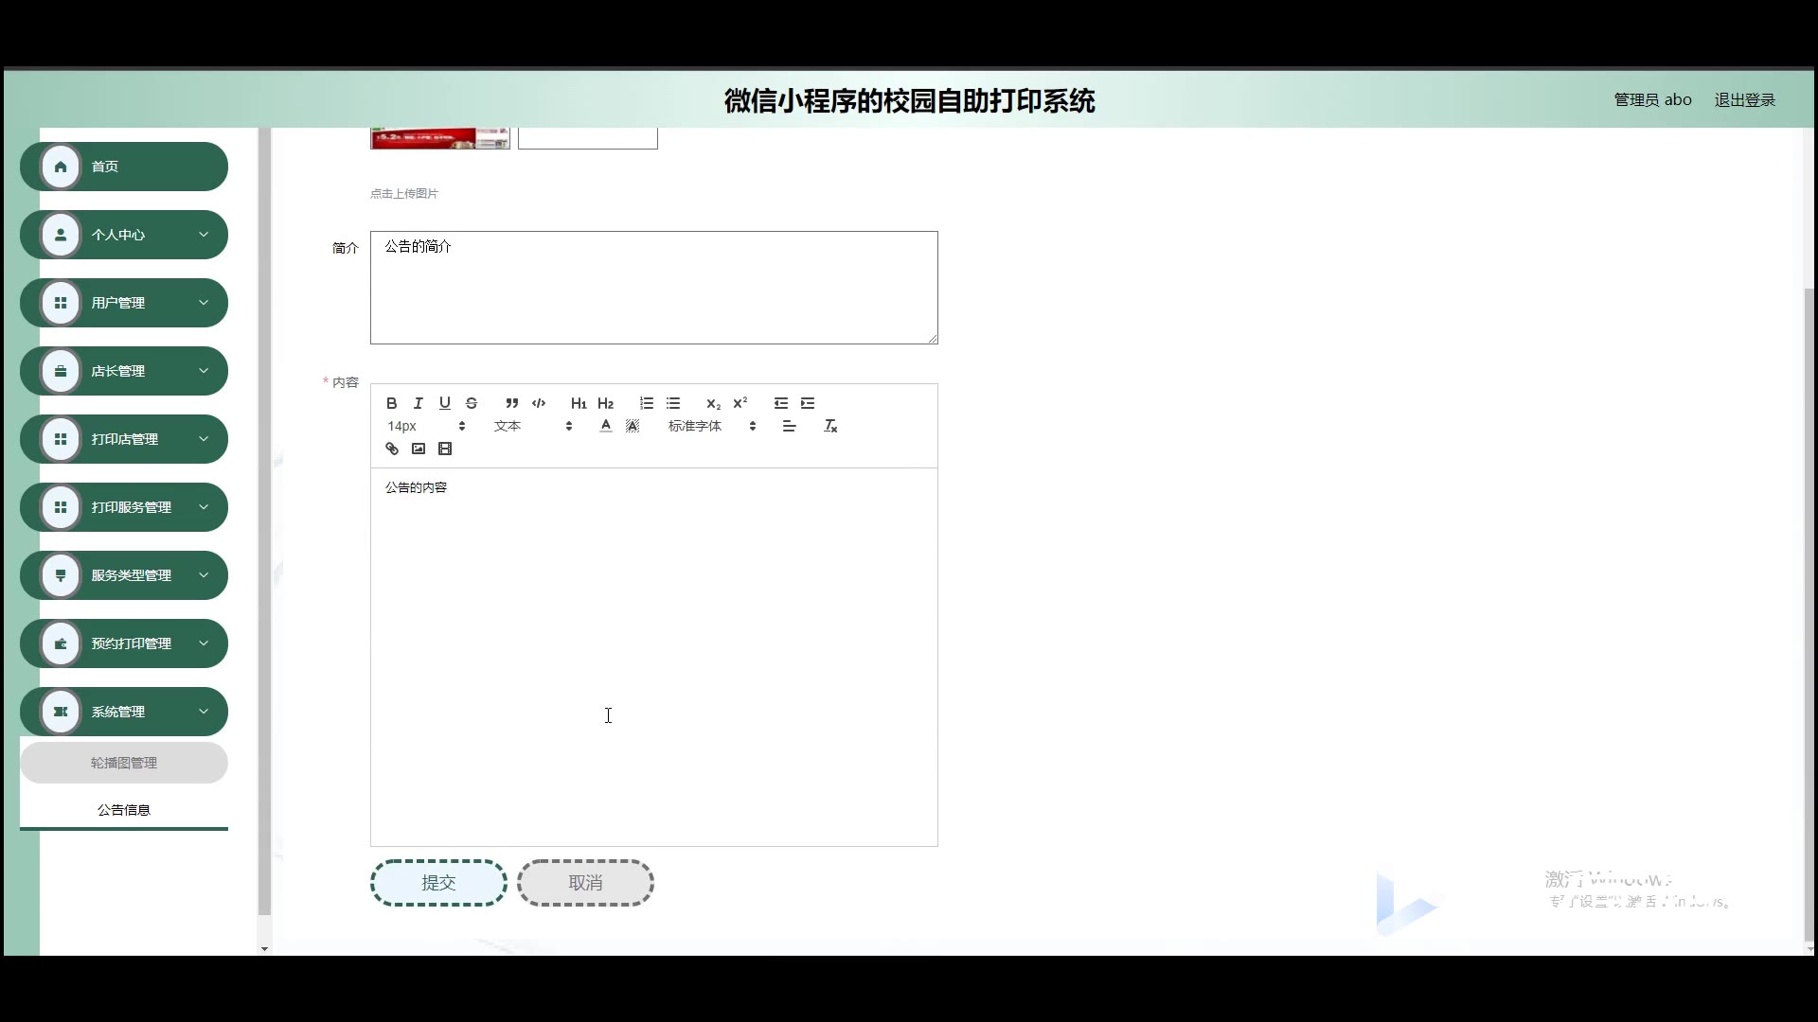This screenshot has height=1022, width=1818.
Task: Click the empty image upload box
Action: pos(588,138)
